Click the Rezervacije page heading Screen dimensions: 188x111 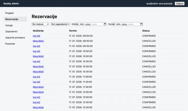44,17
